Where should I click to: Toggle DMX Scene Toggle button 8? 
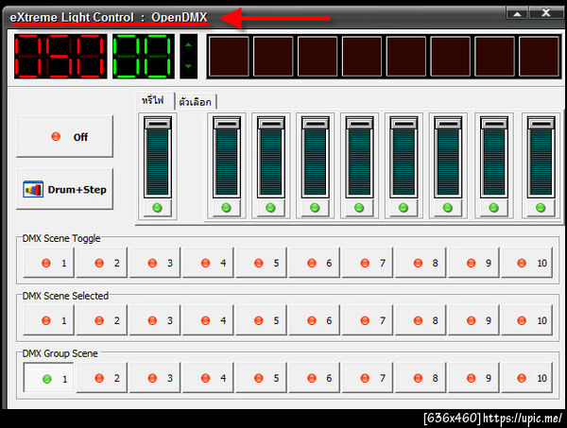[421, 263]
